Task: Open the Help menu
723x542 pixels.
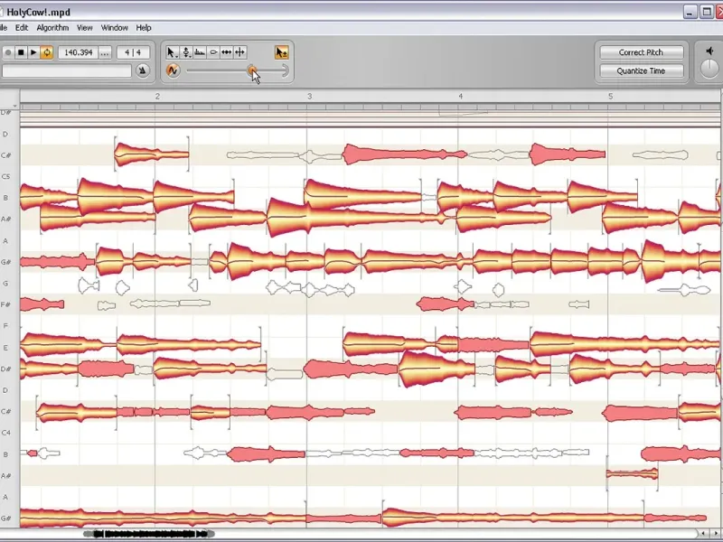Action: point(144,28)
